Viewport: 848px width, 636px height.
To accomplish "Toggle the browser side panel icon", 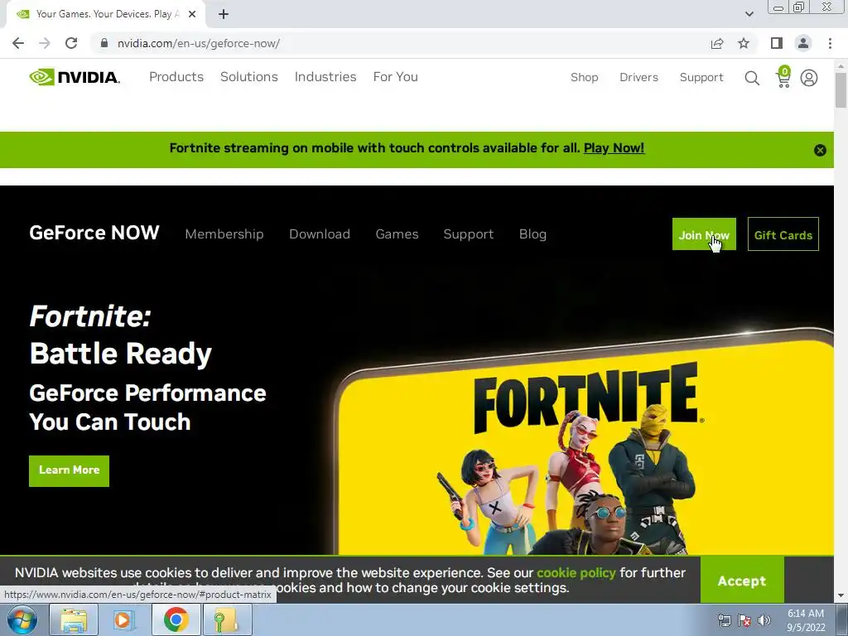I will [x=777, y=43].
